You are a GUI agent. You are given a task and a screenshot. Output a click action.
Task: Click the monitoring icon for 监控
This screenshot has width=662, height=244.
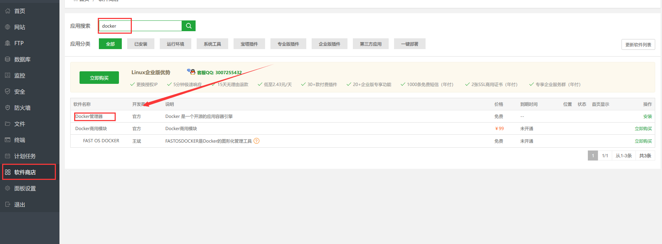tap(8, 75)
